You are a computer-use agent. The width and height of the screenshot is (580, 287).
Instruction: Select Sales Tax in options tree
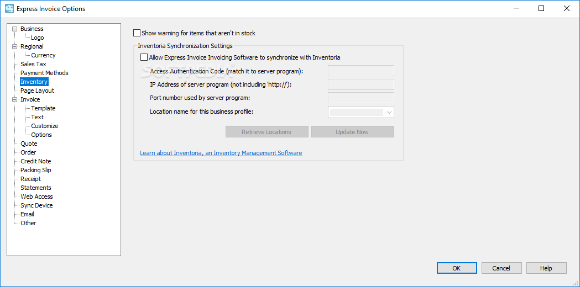click(x=33, y=64)
